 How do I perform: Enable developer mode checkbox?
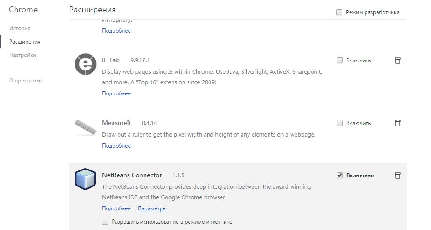tap(339, 12)
